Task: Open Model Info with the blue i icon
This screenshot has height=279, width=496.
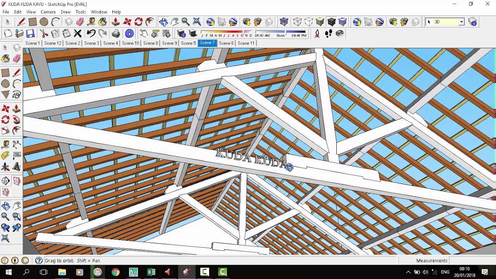Action: (x=129, y=33)
